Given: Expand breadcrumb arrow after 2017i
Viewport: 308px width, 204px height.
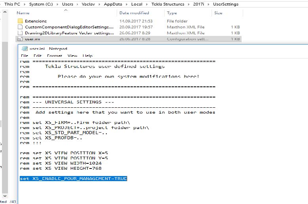Looking at the screenshot, I should pos(209,4).
